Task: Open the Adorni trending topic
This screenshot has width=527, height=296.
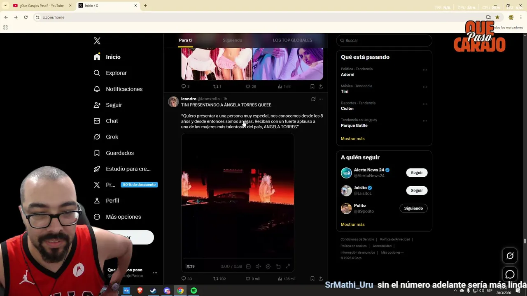Action: click(x=347, y=74)
